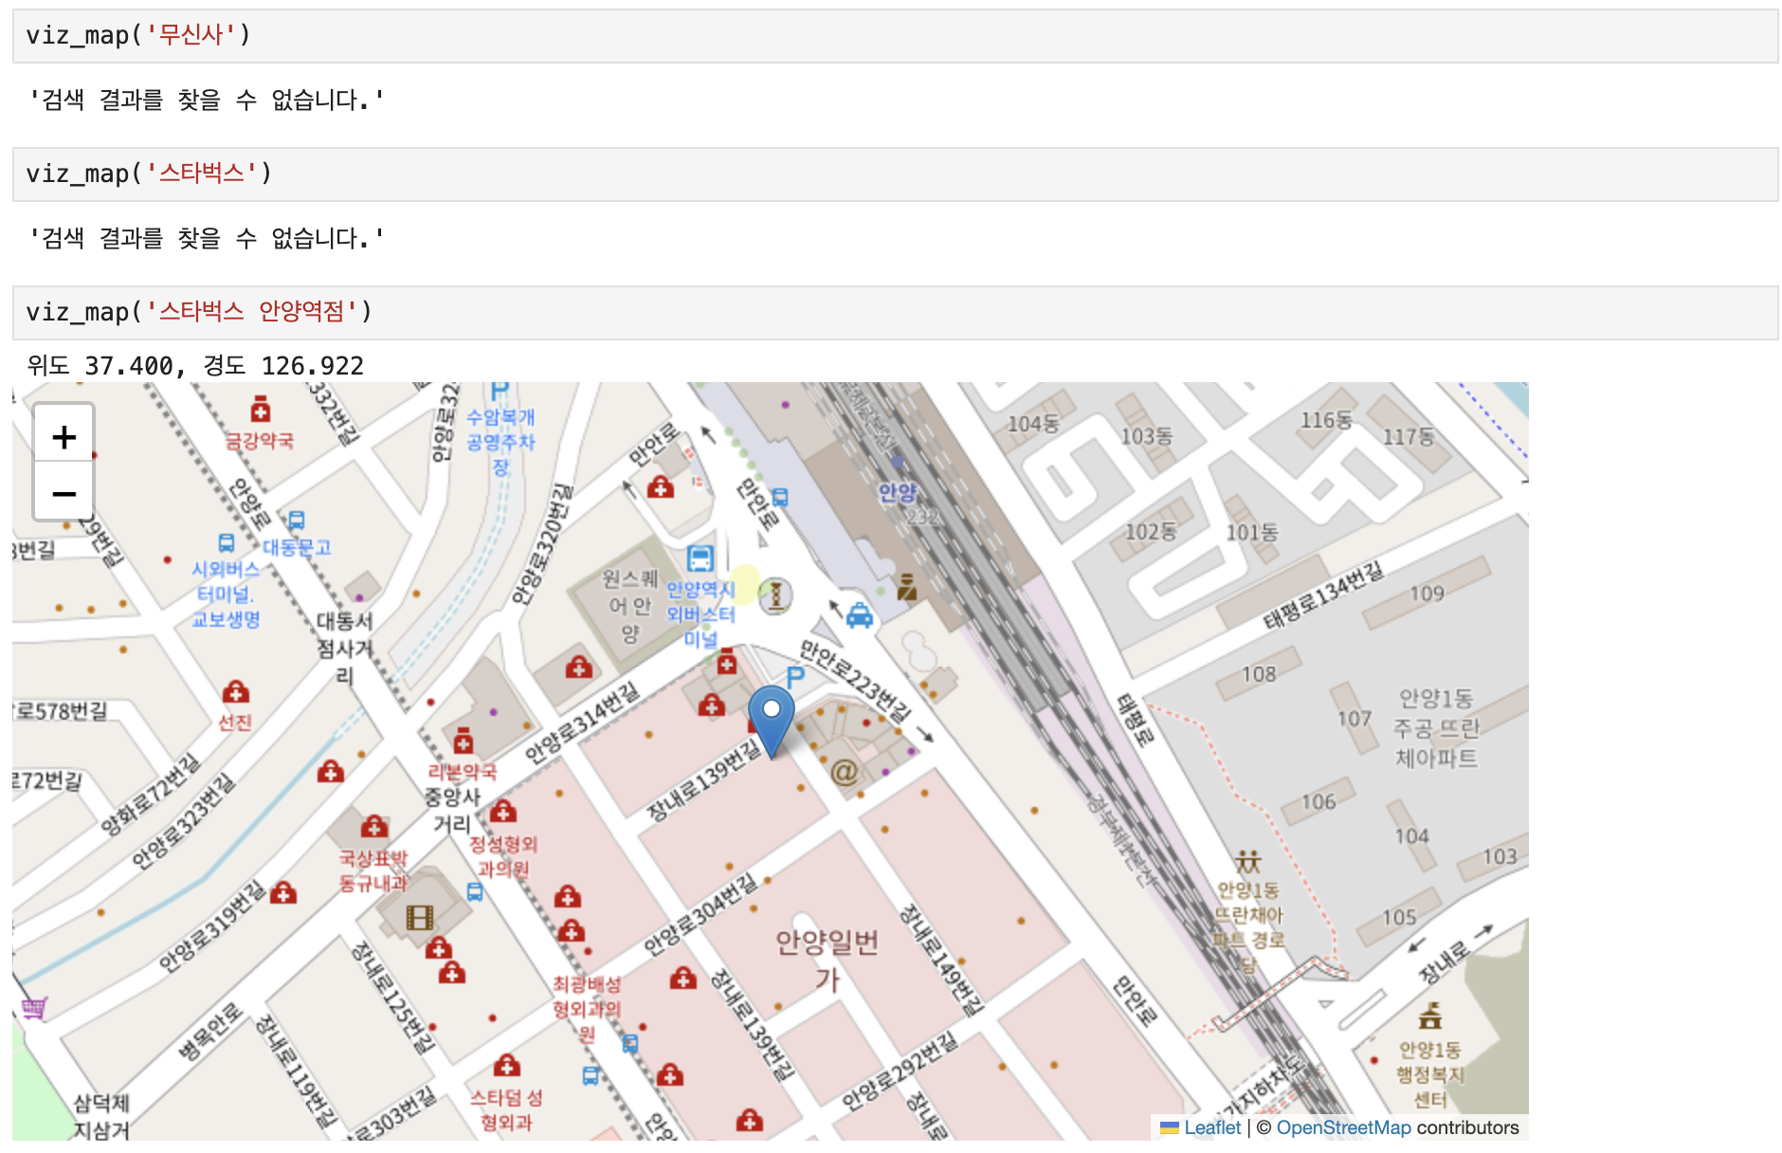Click the 안양1동 행정복지센터 building icon

coord(1429,1017)
